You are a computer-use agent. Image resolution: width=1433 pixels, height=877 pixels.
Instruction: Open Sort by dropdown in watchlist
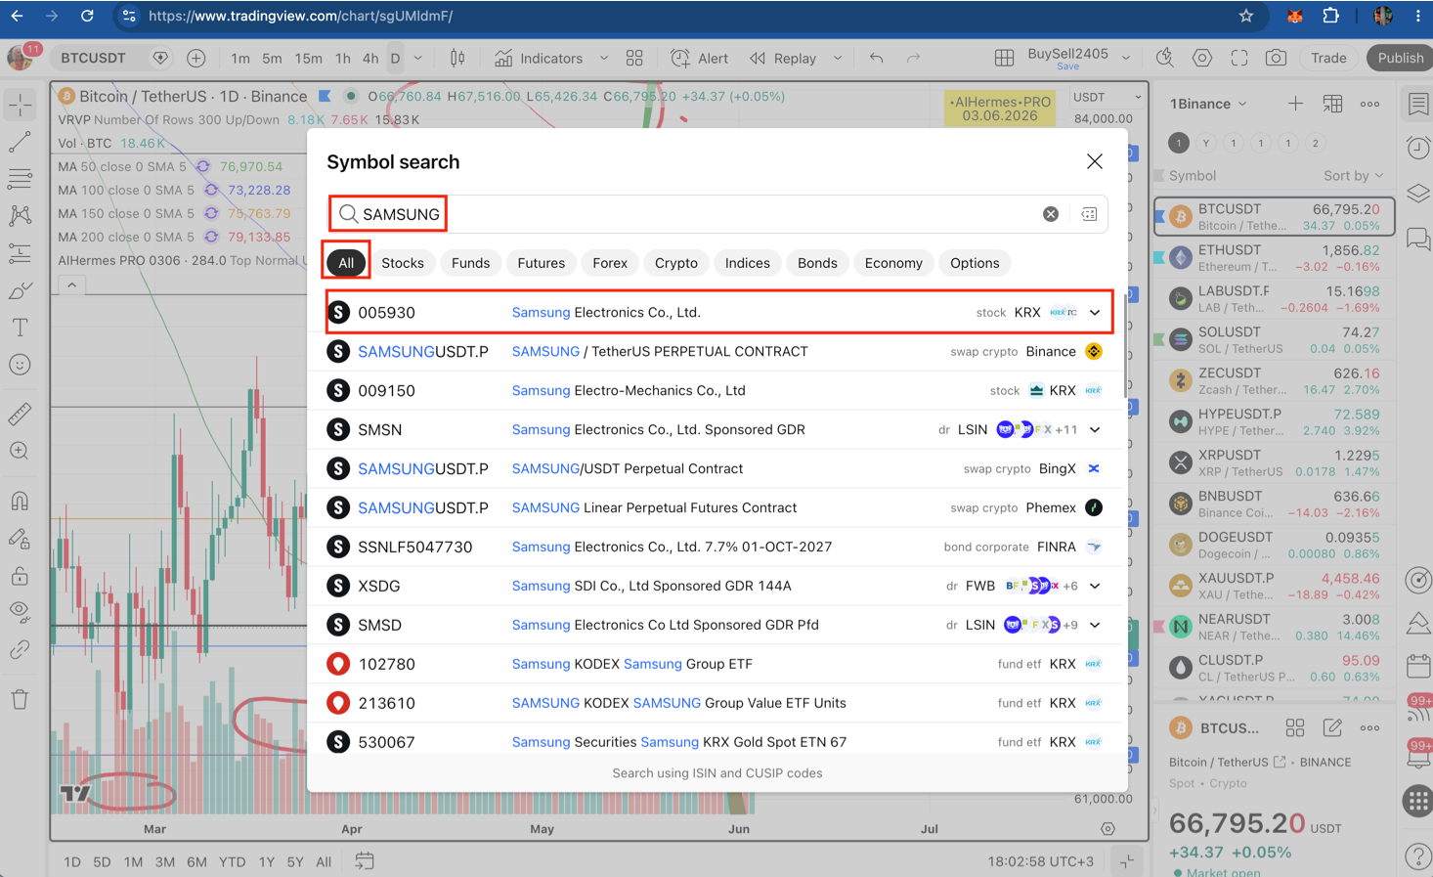1354,176
